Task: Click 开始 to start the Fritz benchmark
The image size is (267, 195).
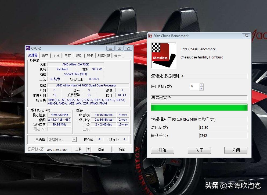Action: 163,150
